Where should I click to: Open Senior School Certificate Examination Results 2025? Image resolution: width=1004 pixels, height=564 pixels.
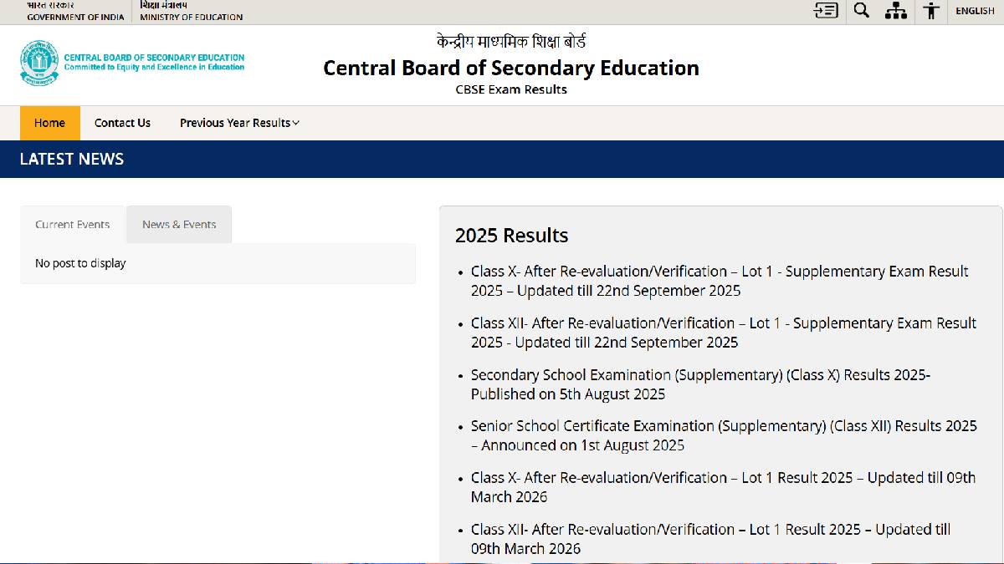(724, 435)
